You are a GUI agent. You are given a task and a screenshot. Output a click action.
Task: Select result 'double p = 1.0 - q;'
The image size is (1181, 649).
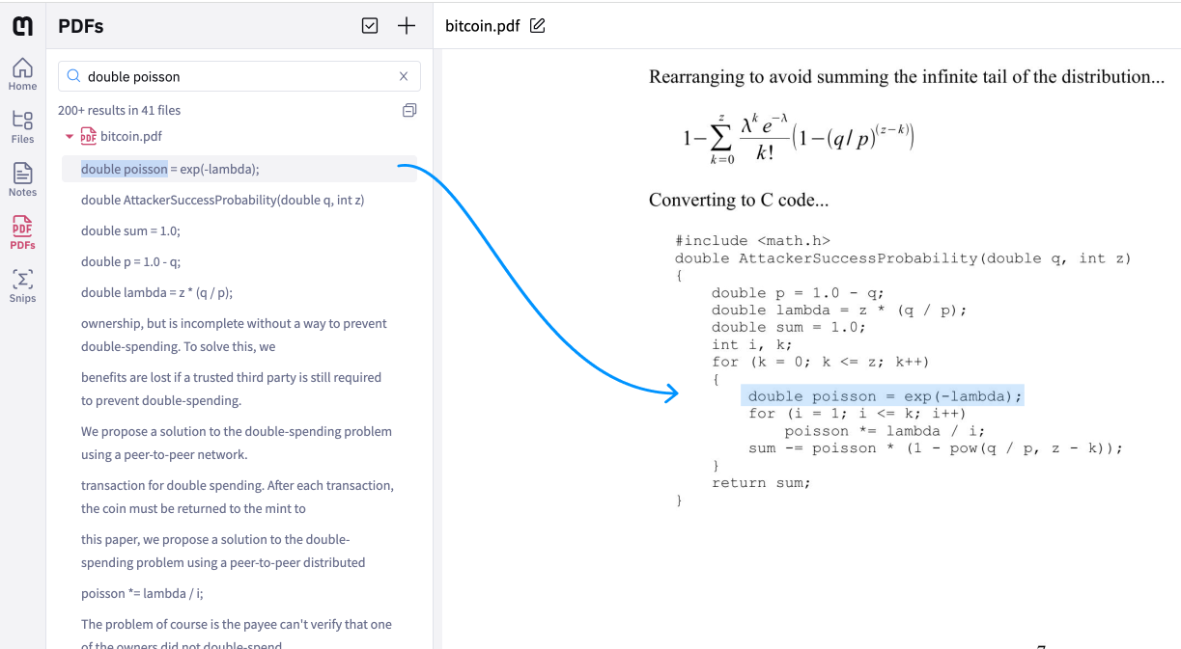point(130,261)
